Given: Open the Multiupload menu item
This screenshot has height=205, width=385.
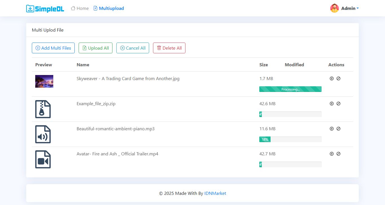Looking at the screenshot, I should pyautogui.click(x=109, y=8).
